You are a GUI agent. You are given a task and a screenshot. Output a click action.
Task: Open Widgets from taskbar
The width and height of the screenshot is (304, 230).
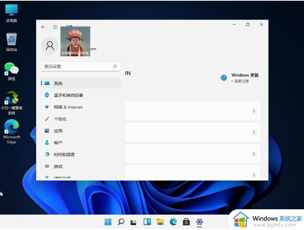click(147, 222)
